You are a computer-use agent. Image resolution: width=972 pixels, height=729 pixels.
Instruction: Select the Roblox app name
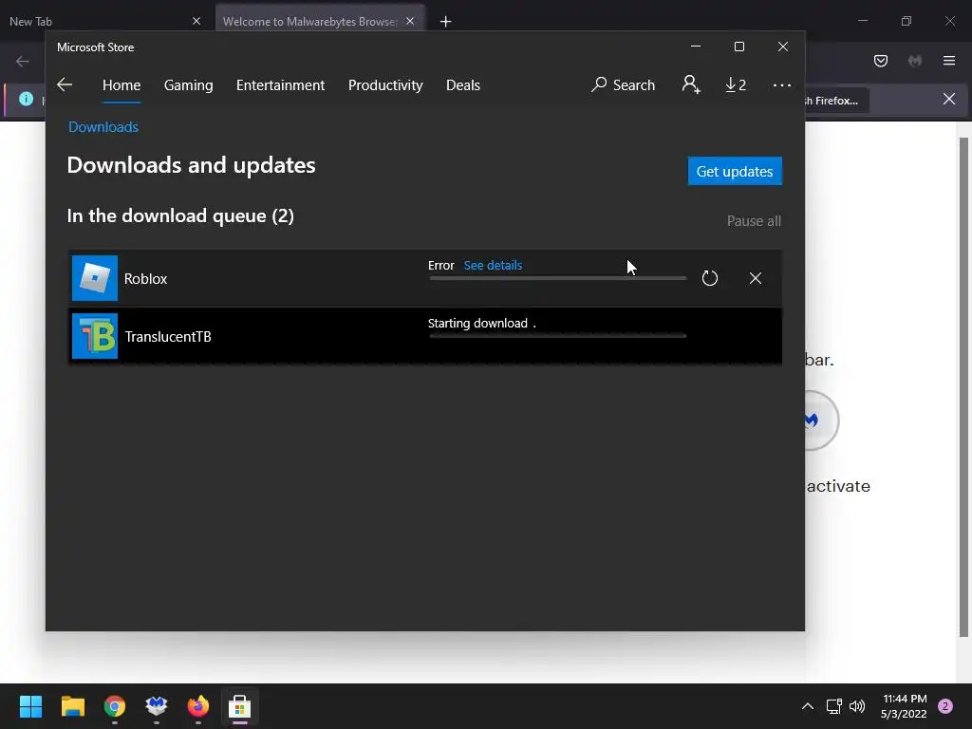click(x=145, y=279)
